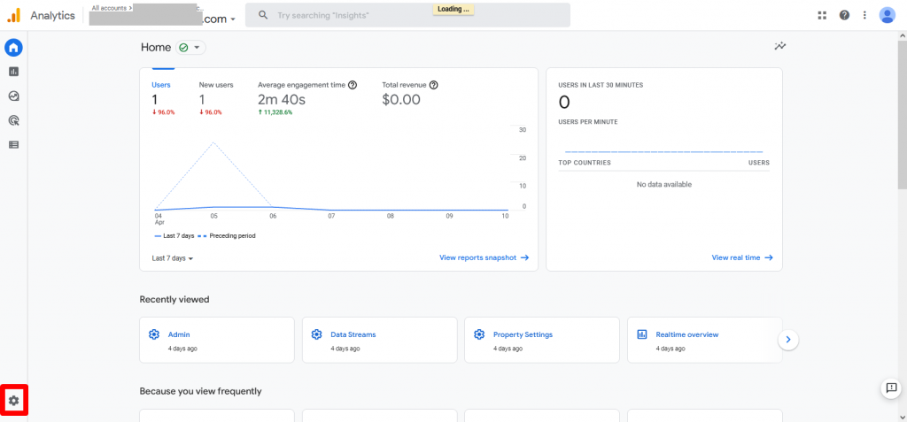Select the Average engagement time metric tab
907x422 pixels.
[x=307, y=97]
